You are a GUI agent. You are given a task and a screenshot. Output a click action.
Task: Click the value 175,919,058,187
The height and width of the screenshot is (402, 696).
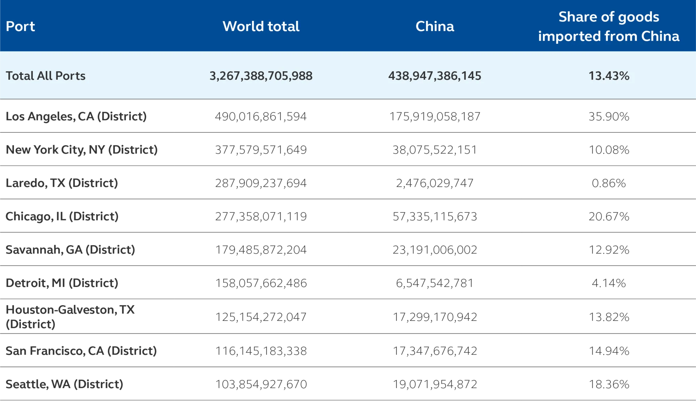tap(435, 116)
